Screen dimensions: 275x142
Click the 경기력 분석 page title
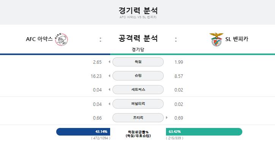coord(138,11)
